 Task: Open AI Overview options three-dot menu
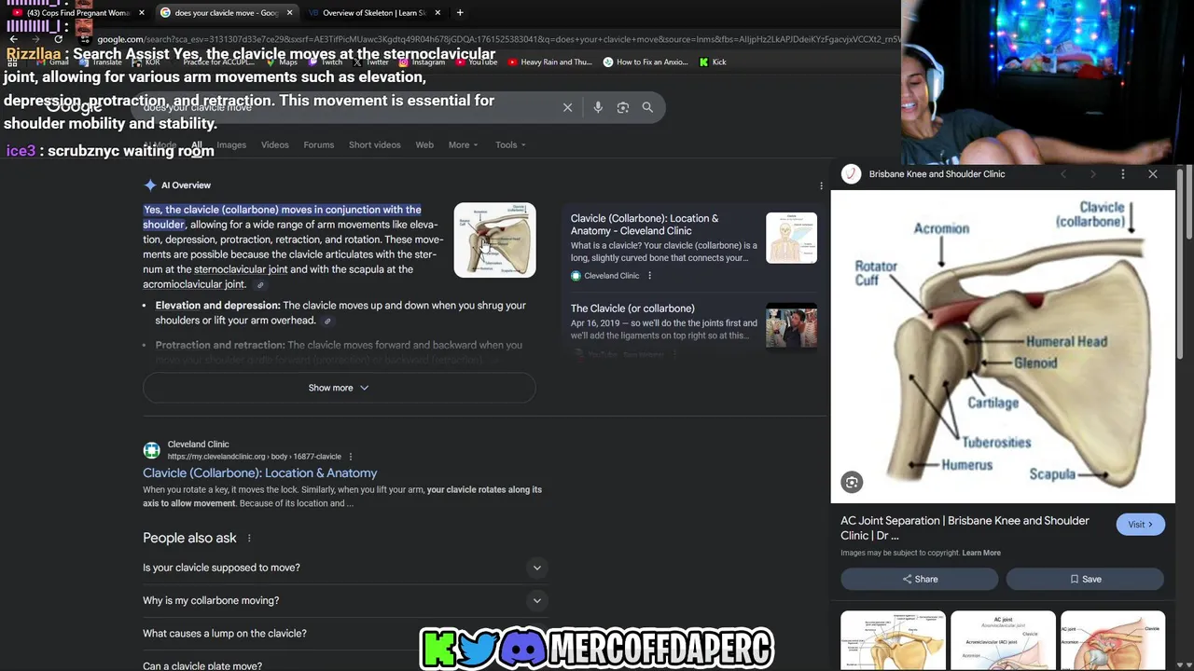(x=821, y=185)
